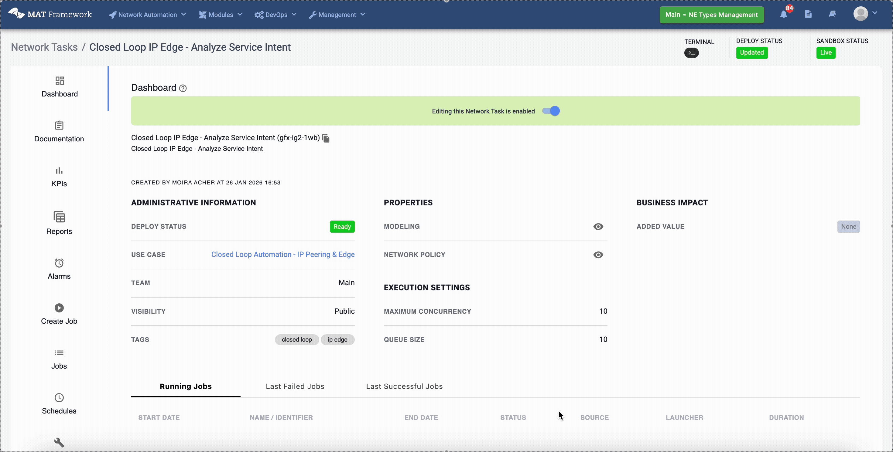Viewport: 893px width, 452px height.
Task: Switch to Last Failed Jobs tab
Action: pyautogui.click(x=295, y=386)
